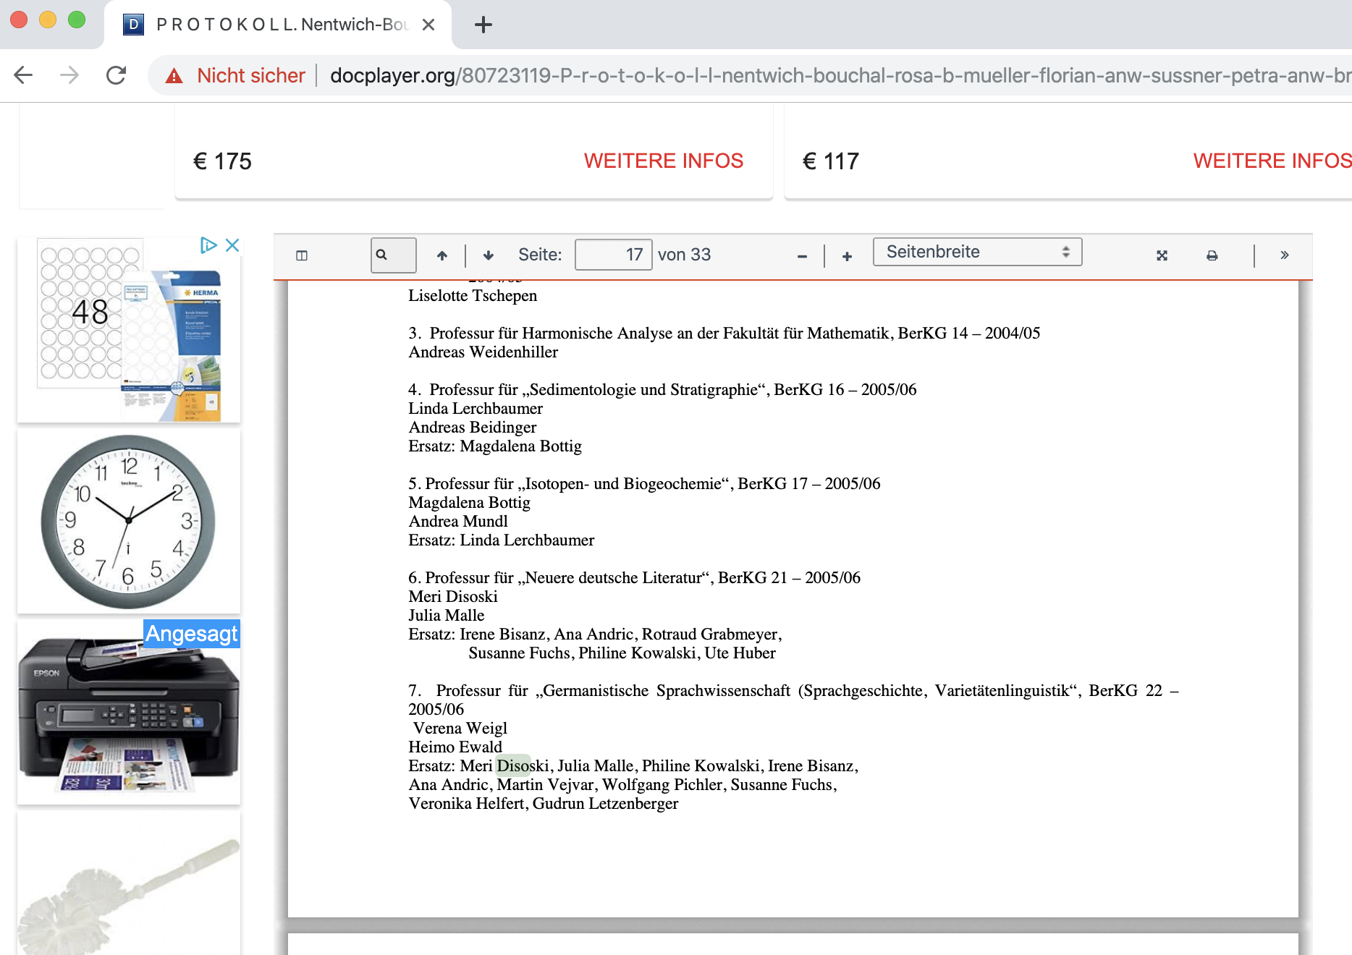
Task: Click the '€ 175' price text
Action: pos(222,161)
